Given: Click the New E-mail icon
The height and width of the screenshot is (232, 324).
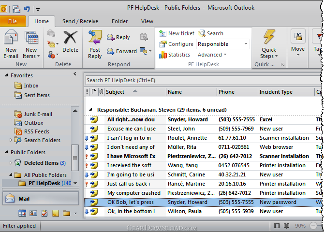Looking at the screenshot, I should 11,37.
